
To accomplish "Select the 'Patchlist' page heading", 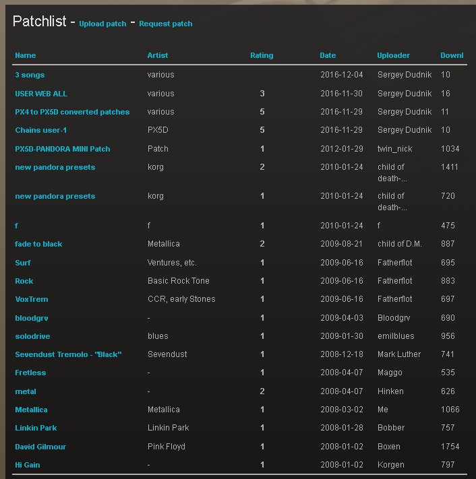I will point(39,22).
